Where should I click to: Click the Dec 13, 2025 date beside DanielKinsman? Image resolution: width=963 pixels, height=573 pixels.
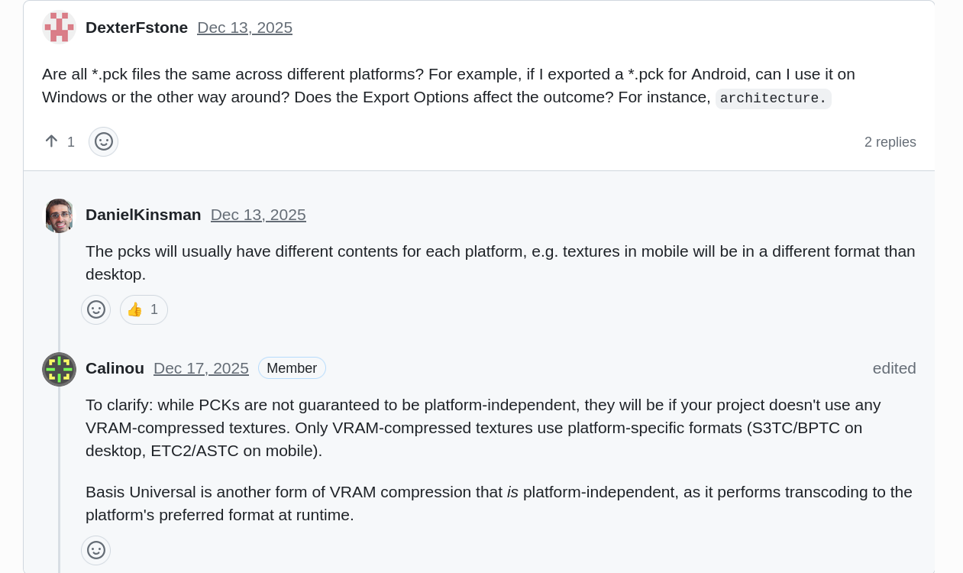pos(258,215)
